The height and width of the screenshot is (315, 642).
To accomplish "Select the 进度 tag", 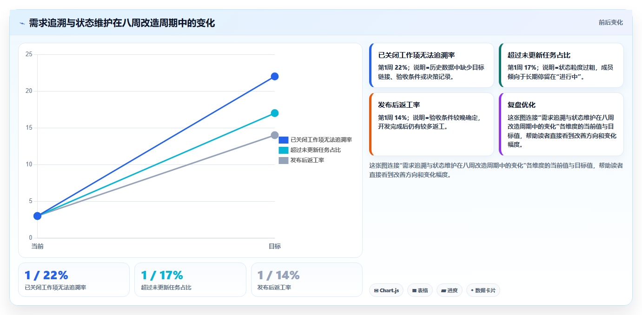I will pos(450,290).
